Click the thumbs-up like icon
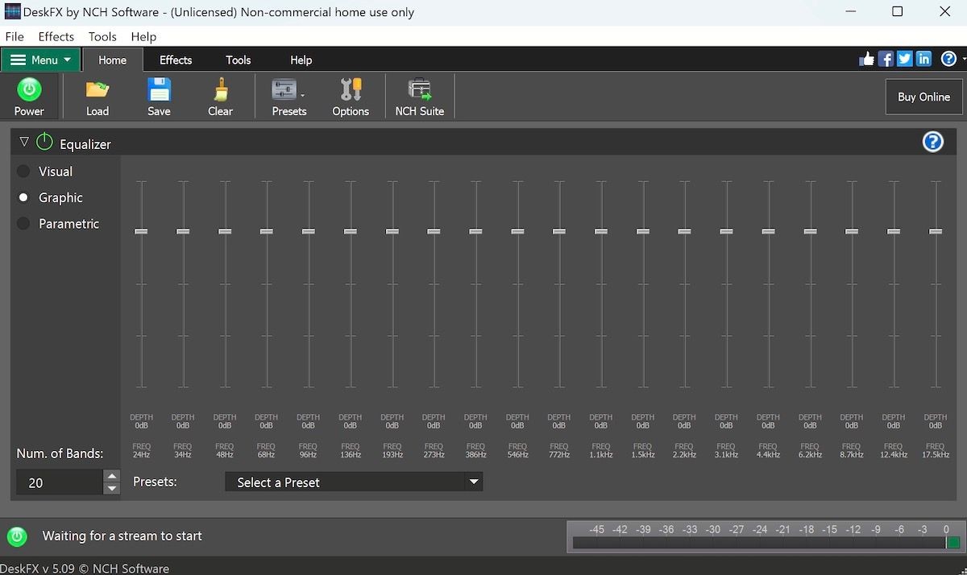The image size is (967, 575). point(867,59)
